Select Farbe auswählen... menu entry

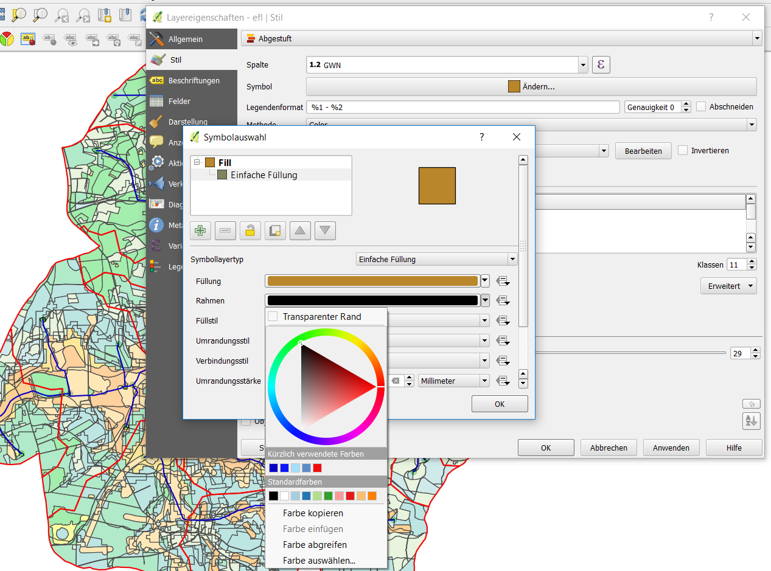point(319,561)
